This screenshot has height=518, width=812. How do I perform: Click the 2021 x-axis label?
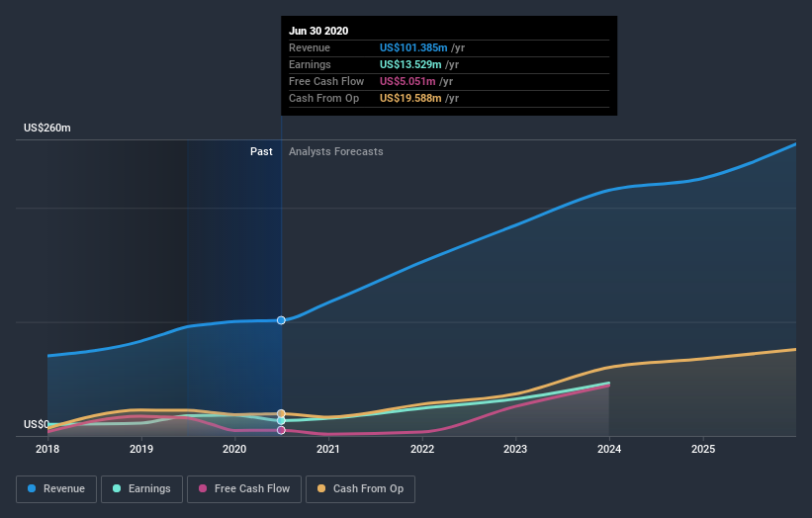pyautogui.click(x=328, y=449)
